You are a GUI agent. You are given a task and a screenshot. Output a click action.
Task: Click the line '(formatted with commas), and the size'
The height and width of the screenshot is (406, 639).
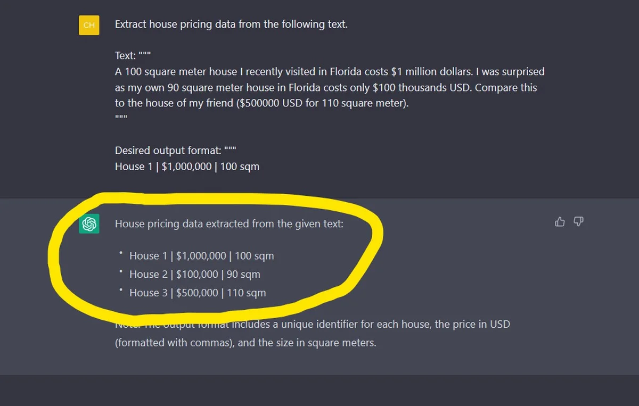245,343
